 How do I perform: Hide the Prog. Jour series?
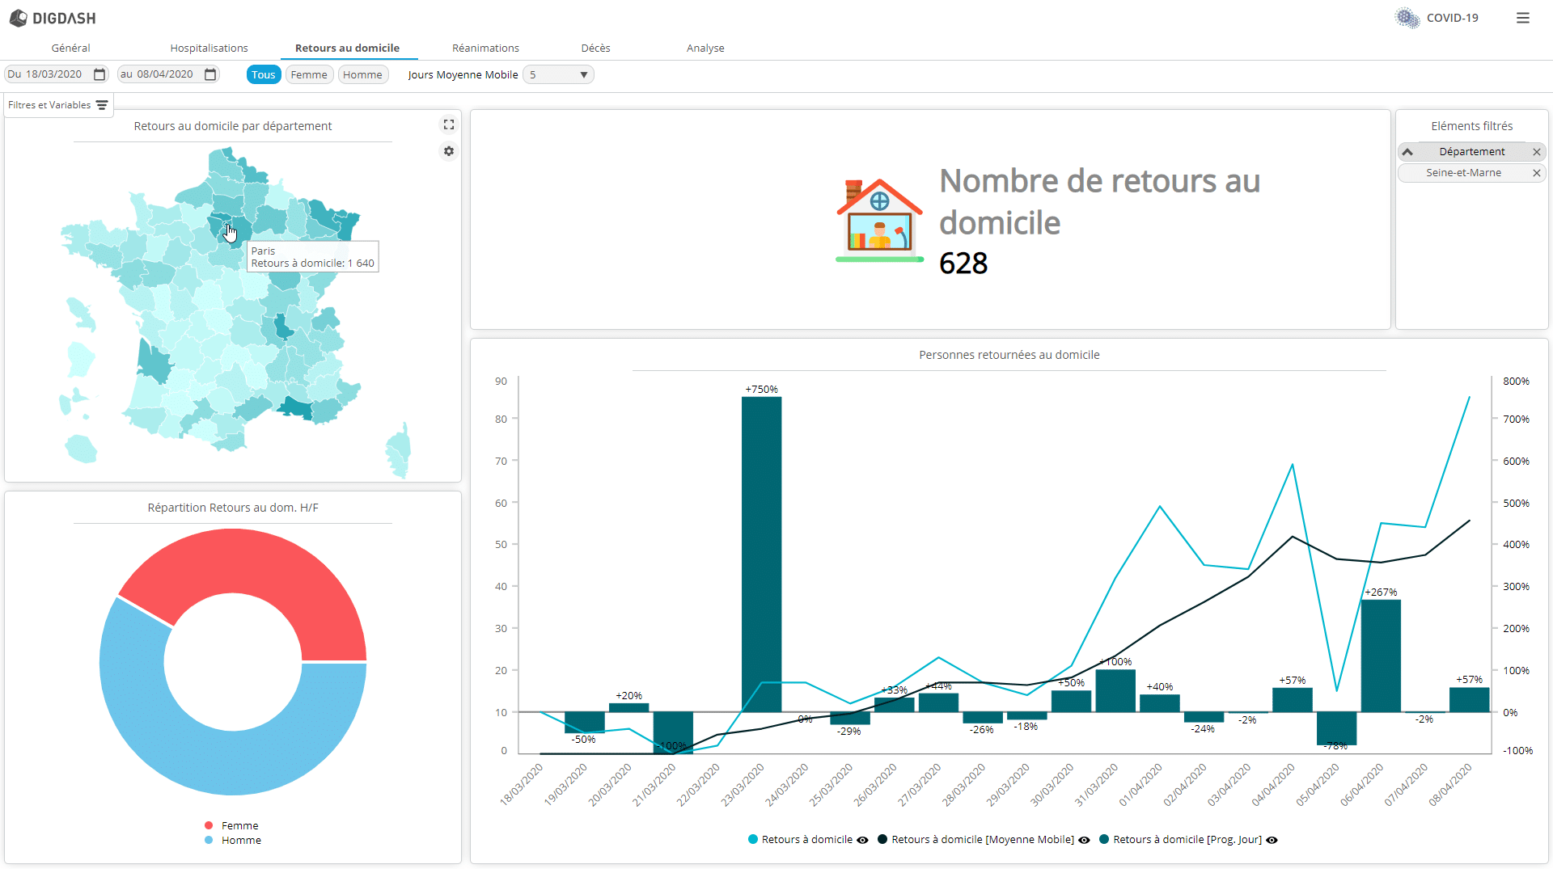tap(1271, 840)
